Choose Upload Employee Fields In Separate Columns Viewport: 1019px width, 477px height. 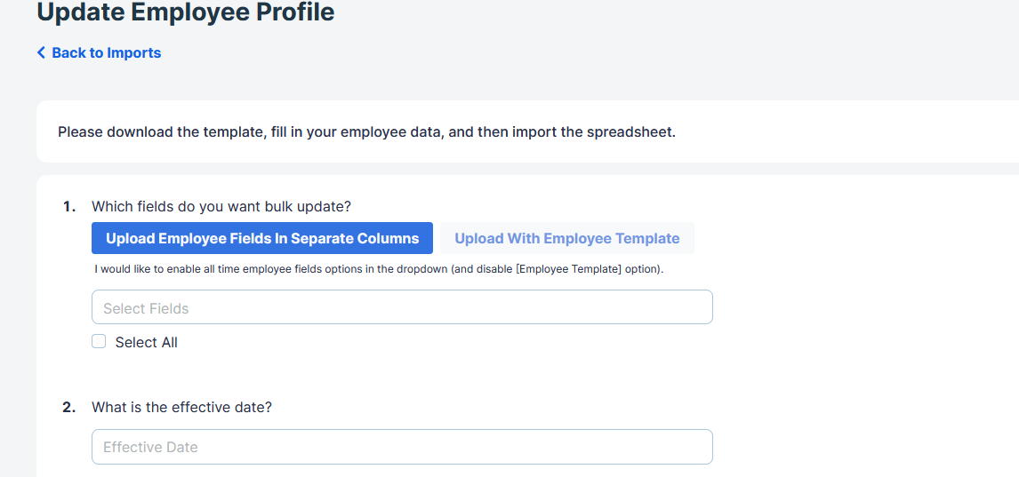point(262,238)
